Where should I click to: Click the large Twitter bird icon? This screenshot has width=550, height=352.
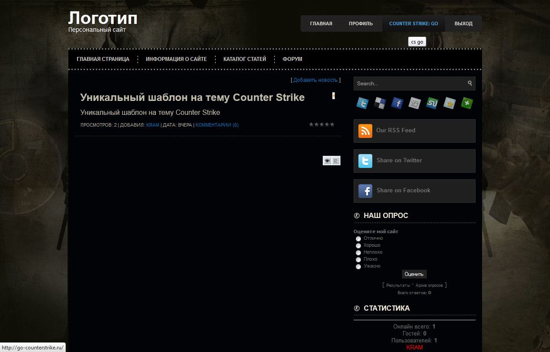365,161
